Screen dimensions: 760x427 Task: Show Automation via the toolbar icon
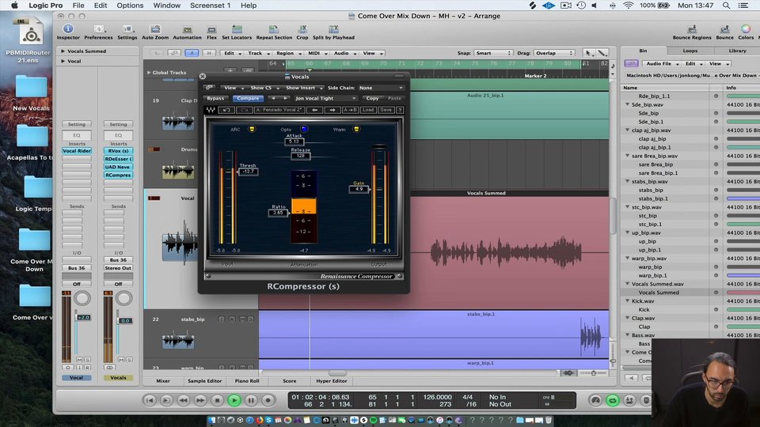187,32
